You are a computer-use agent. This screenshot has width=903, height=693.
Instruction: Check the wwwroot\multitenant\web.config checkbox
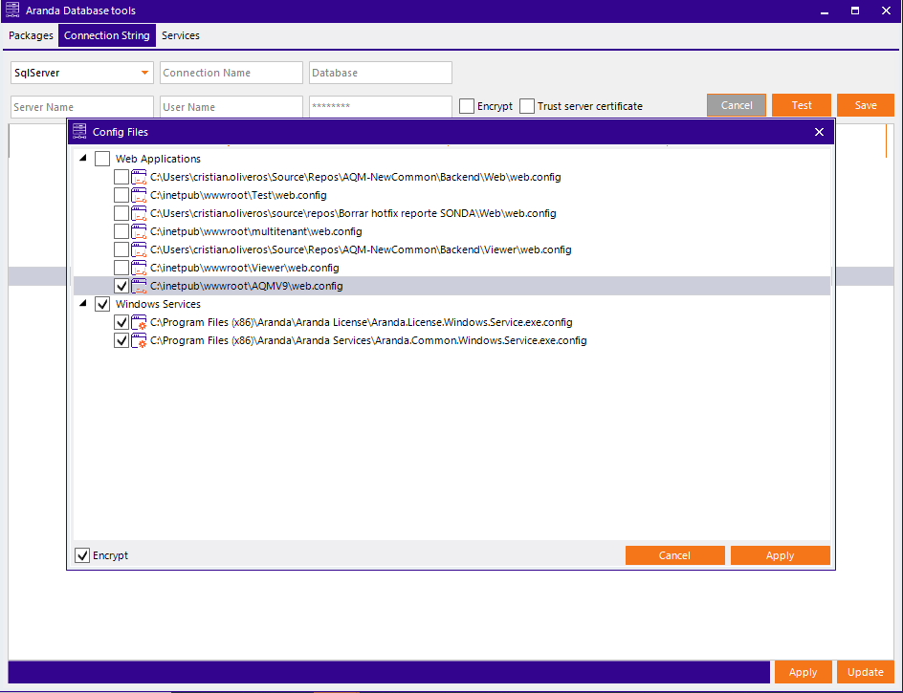pyautogui.click(x=121, y=231)
